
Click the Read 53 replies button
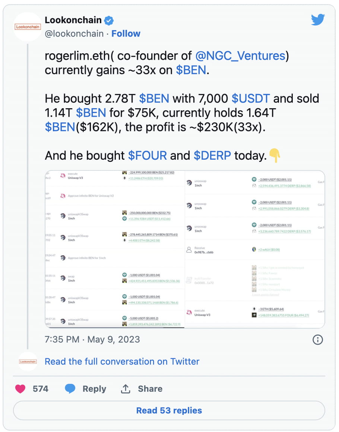coord(169,411)
